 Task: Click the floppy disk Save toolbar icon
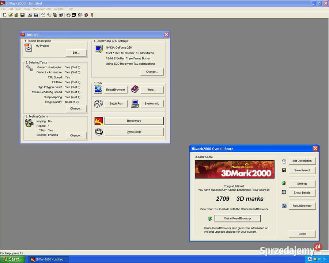tap(22, 15)
